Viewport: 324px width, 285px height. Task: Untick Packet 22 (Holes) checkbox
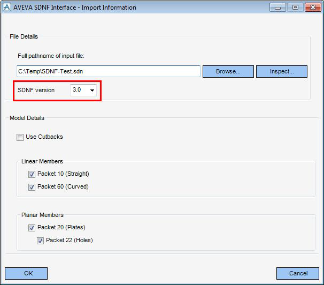click(40, 241)
